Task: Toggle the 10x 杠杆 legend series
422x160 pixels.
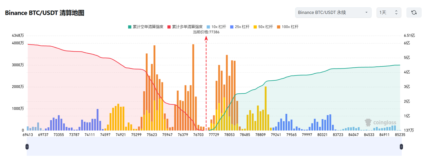Action: (216, 27)
